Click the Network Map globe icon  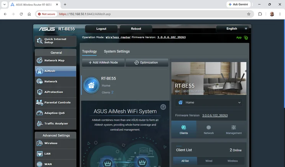pyautogui.click(x=39, y=60)
